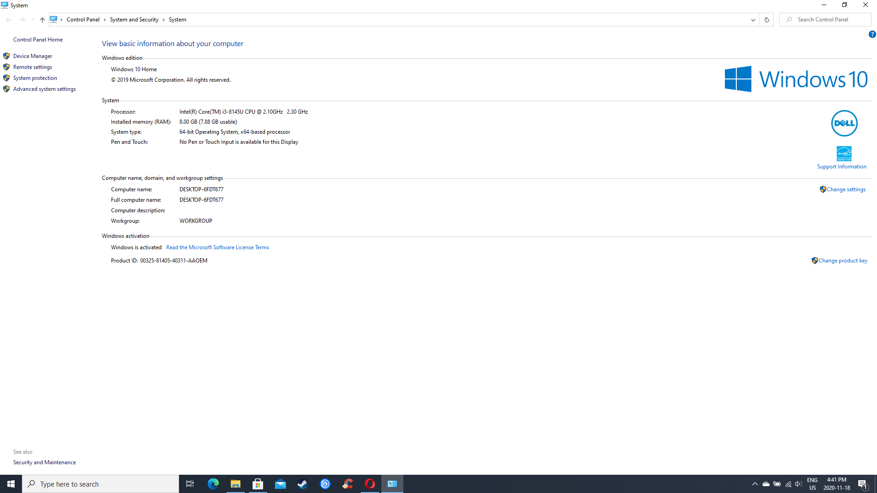Screen dimensions: 877x493
Task: Open Device Manager link in sidebar
Action: 32,56
